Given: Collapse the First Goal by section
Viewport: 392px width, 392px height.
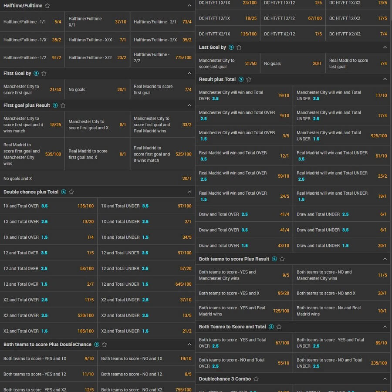Looking at the screenshot, I should (189, 73).
